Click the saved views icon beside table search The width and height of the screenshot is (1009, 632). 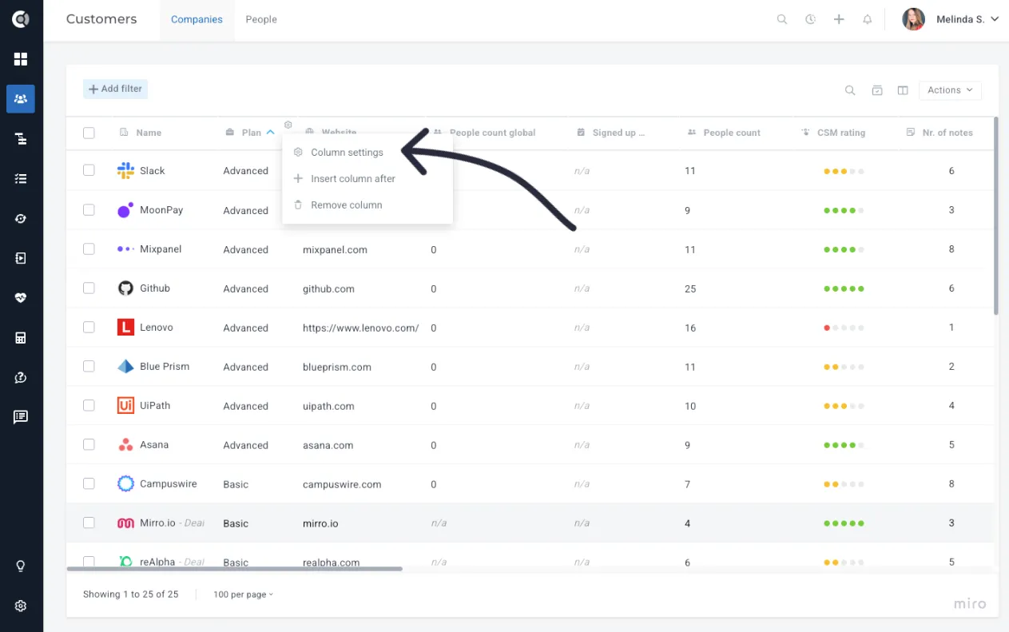point(877,90)
